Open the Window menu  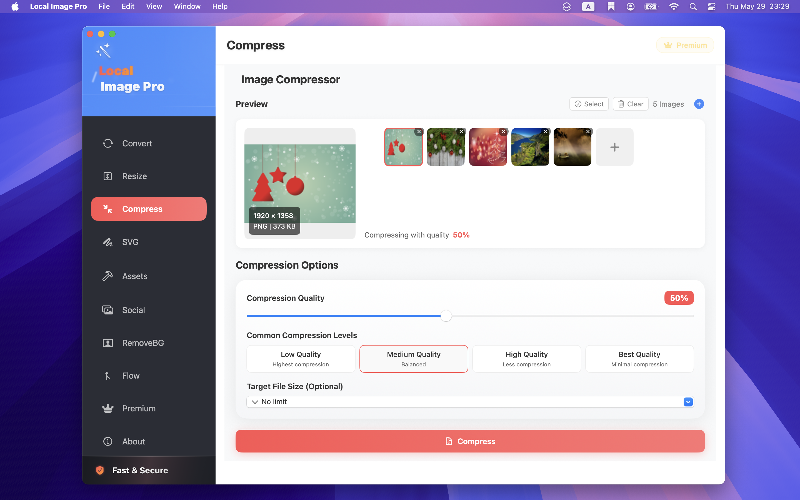click(187, 7)
